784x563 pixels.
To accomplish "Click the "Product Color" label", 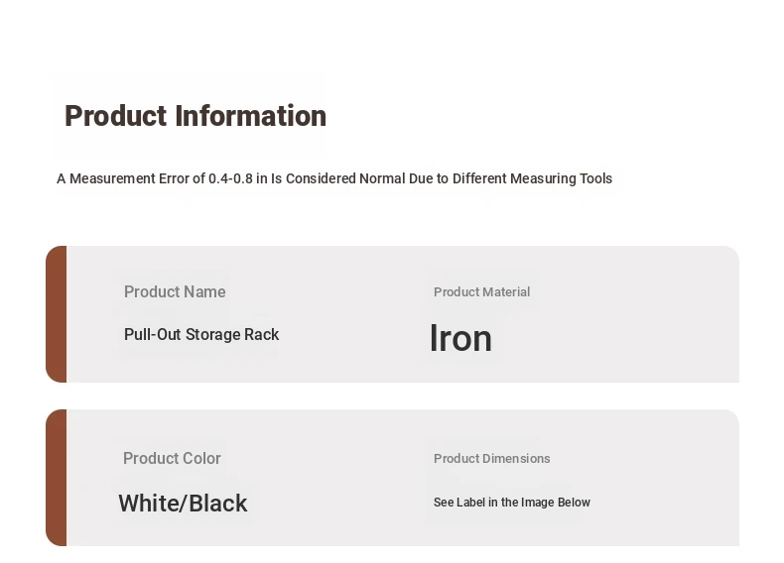I will (x=172, y=458).
